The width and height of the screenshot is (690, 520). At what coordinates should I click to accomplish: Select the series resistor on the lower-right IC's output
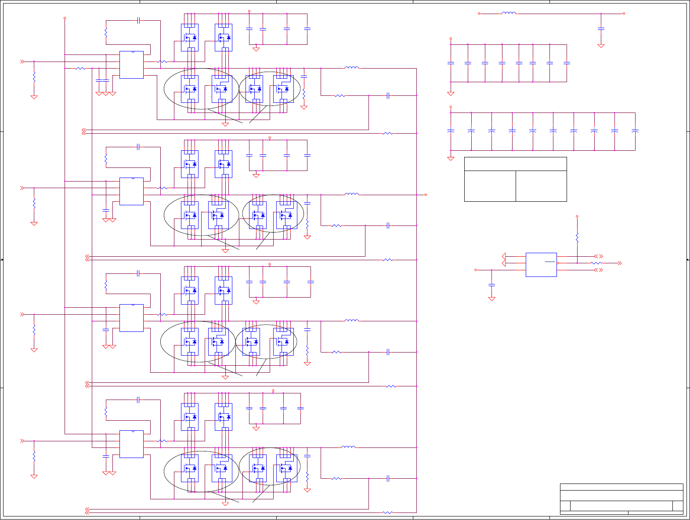point(596,263)
